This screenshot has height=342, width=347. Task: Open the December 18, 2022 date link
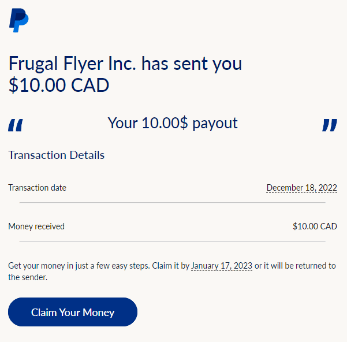point(301,188)
